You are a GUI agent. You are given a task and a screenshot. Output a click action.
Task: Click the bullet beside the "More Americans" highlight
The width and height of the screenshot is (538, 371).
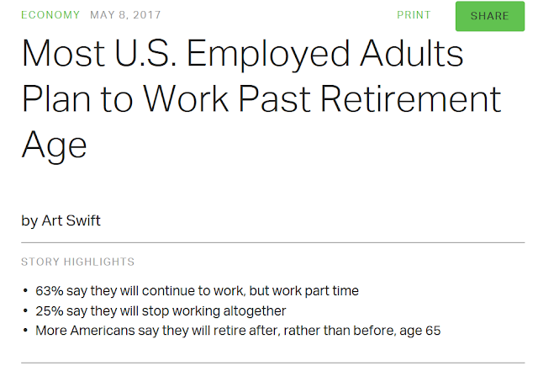[26, 330]
